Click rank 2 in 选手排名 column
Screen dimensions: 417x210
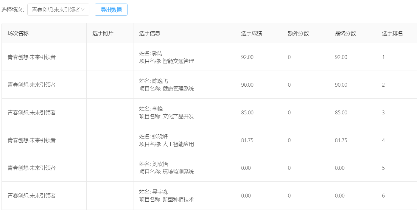coord(383,85)
